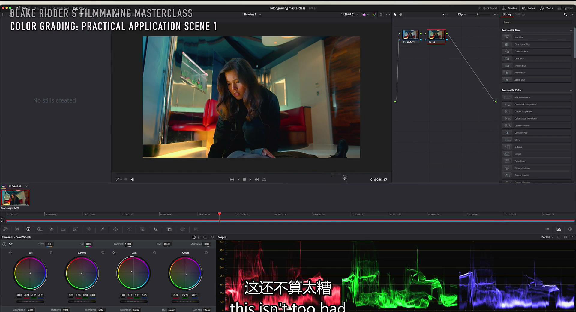Switch to the Settings tab
576x312 pixels.
[x=520, y=14]
